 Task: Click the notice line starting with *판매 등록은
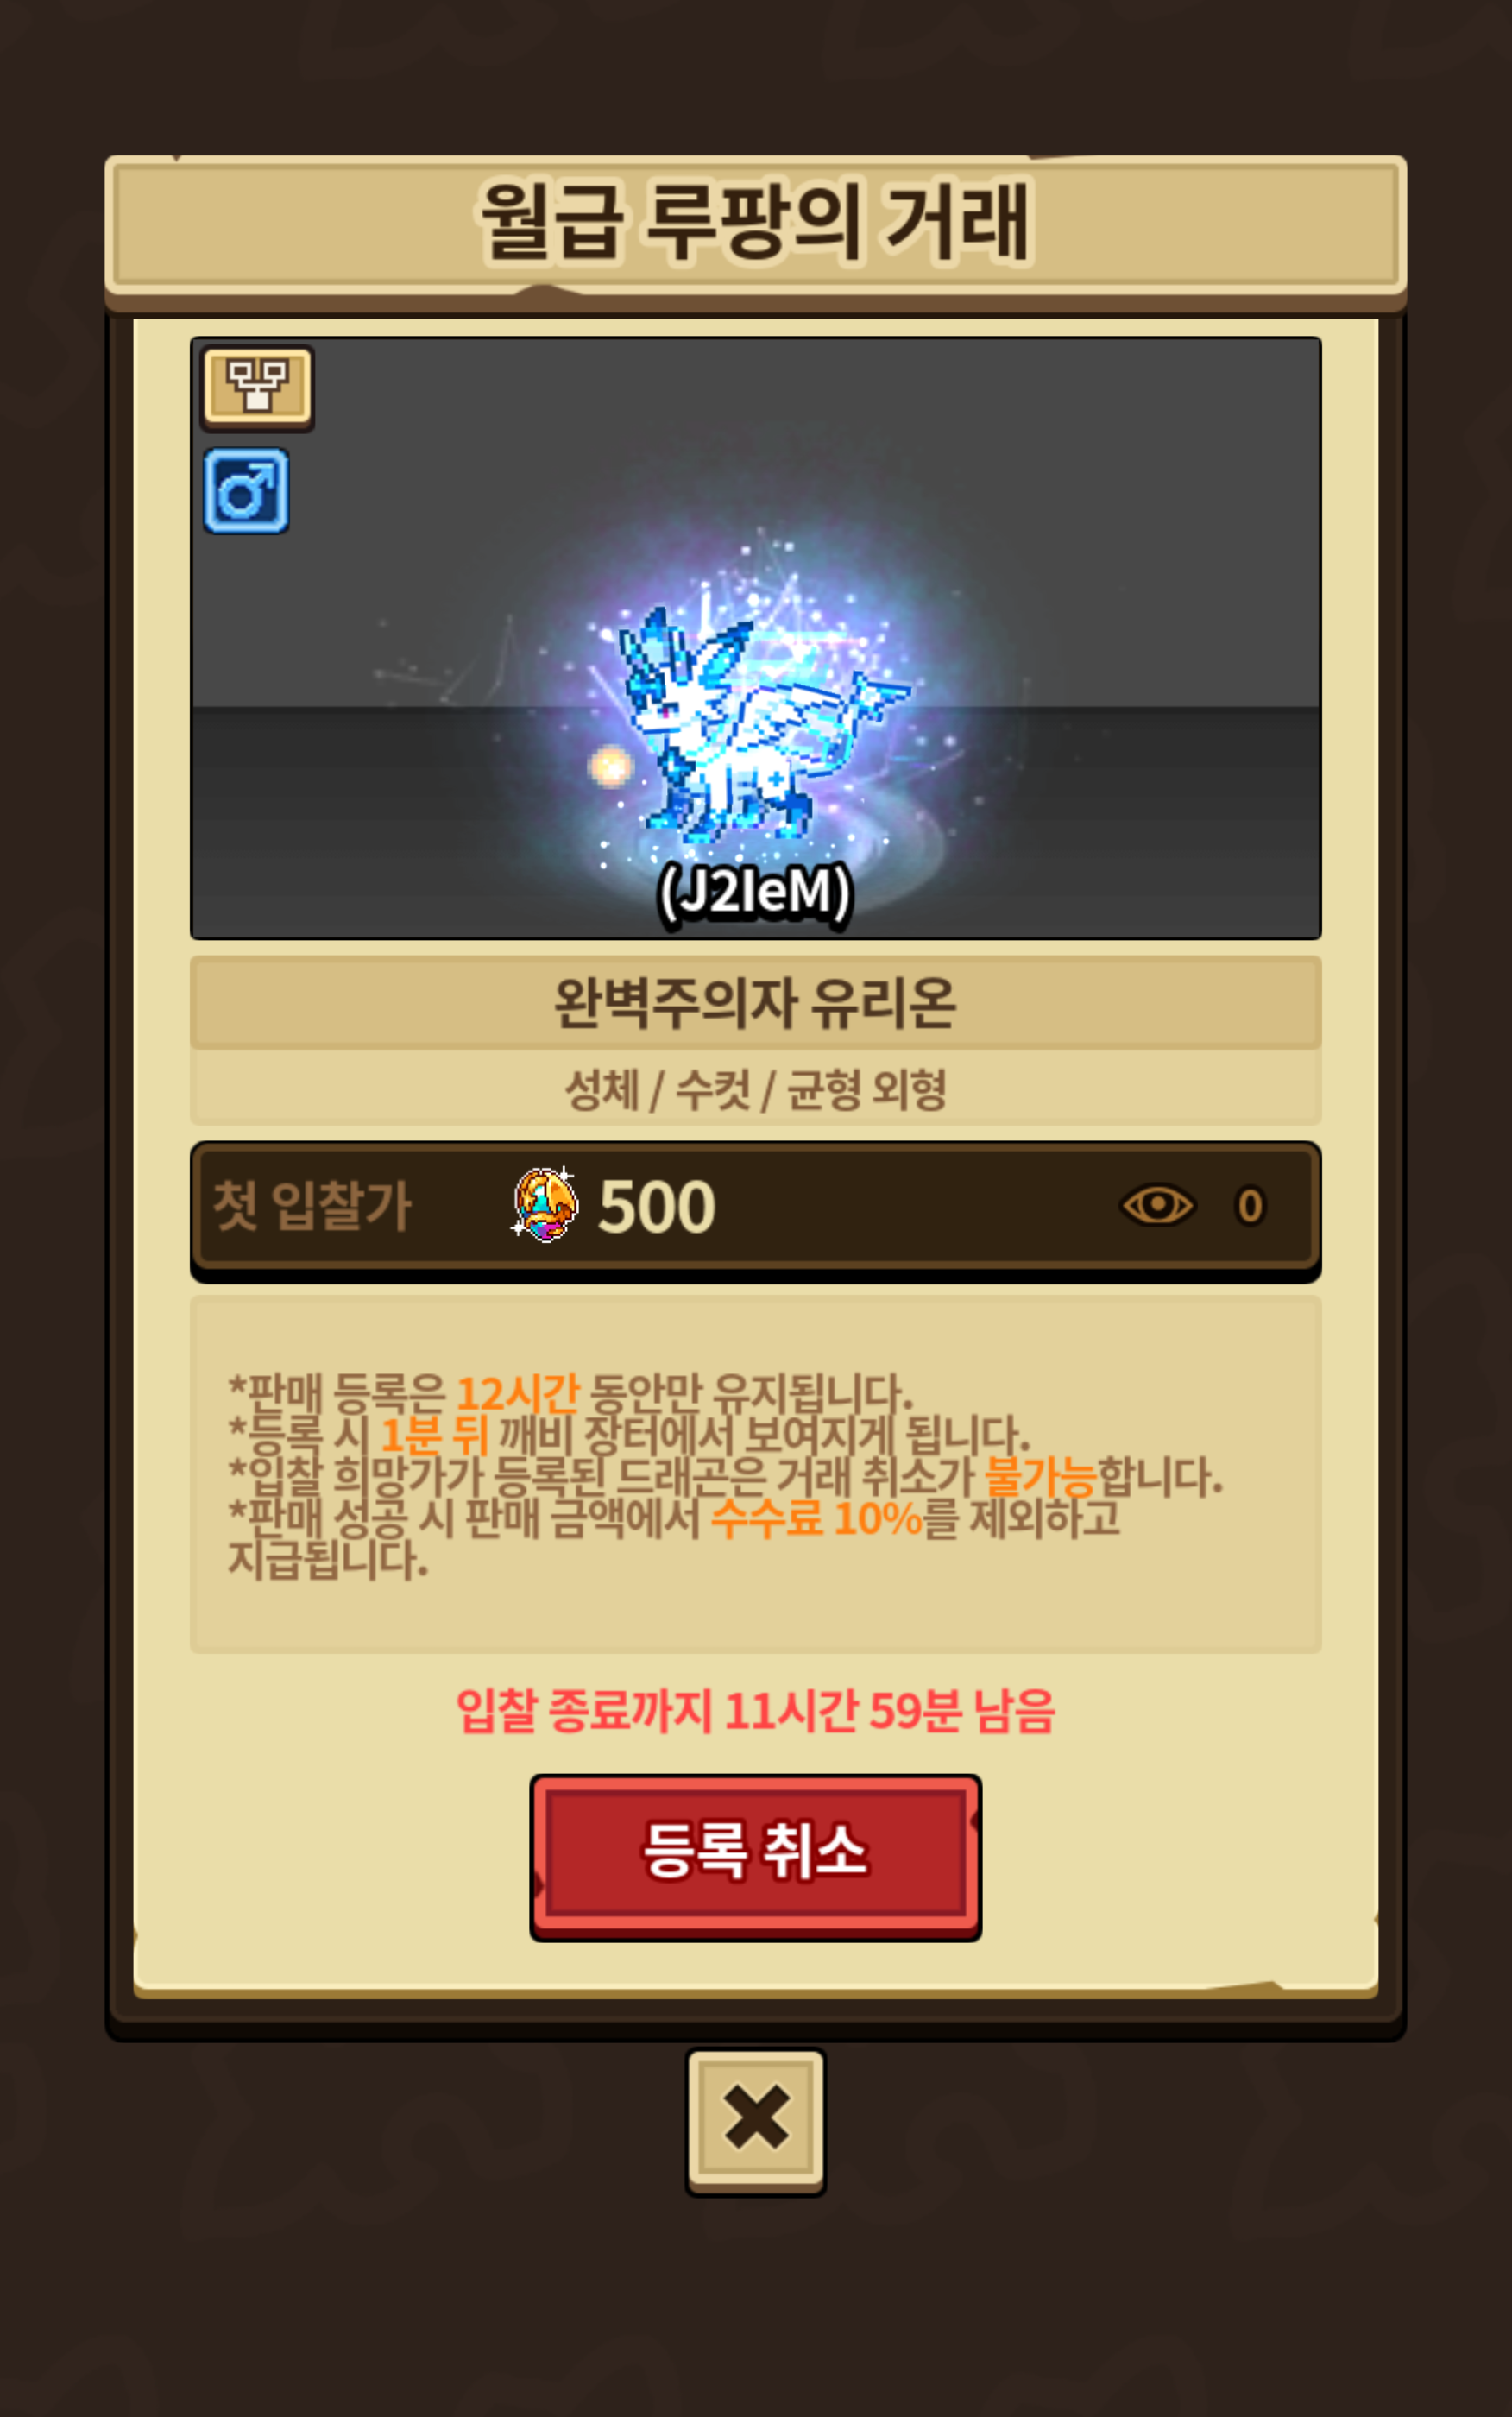point(570,1391)
